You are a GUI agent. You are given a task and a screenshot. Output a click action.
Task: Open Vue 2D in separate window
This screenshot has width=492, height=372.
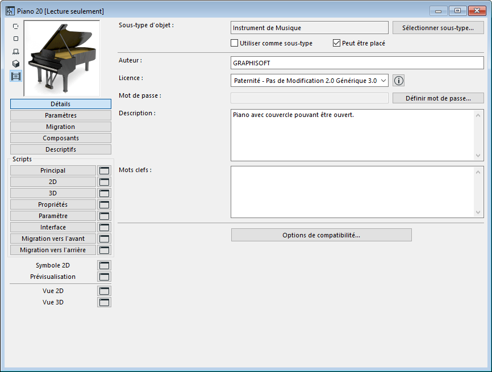(x=104, y=291)
